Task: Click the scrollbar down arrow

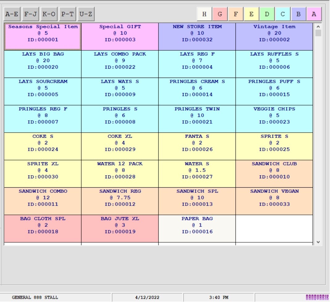Action: click(x=318, y=242)
